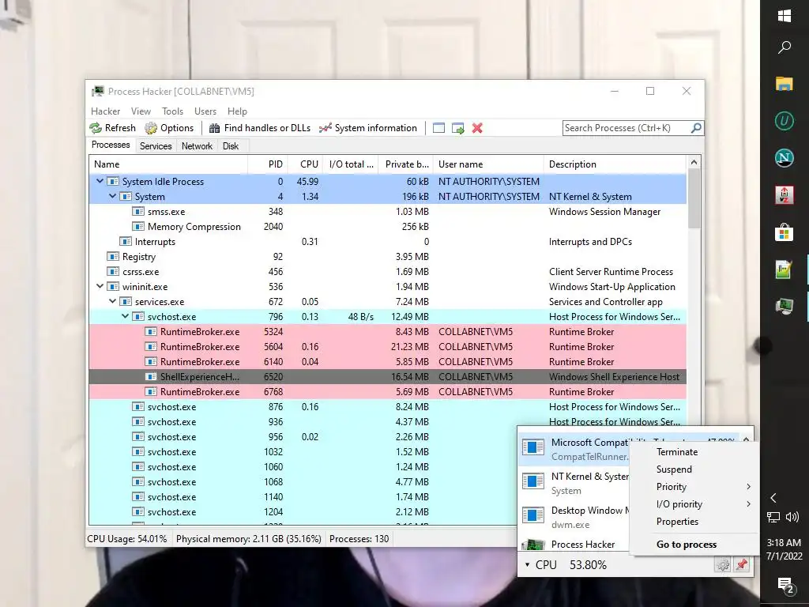
Task: Select RuntimeBroker.exe with PID 6768
Action: pyautogui.click(x=388, y=392)
